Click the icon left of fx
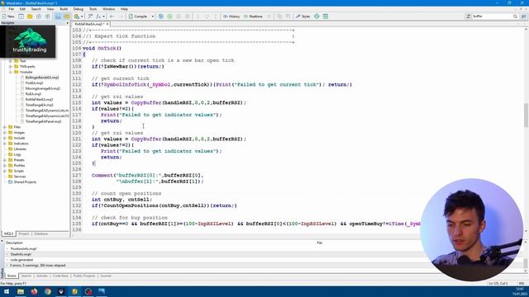Viewport: 529px width, 297px height. click(90, 16)
